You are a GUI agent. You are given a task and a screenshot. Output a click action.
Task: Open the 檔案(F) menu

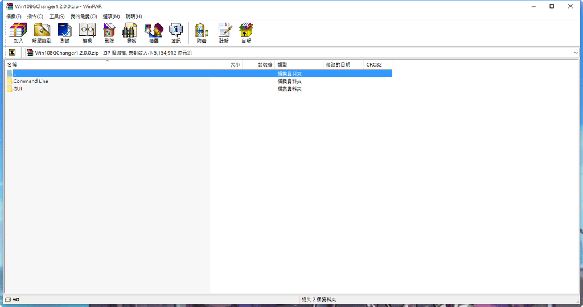pos(14,16)
